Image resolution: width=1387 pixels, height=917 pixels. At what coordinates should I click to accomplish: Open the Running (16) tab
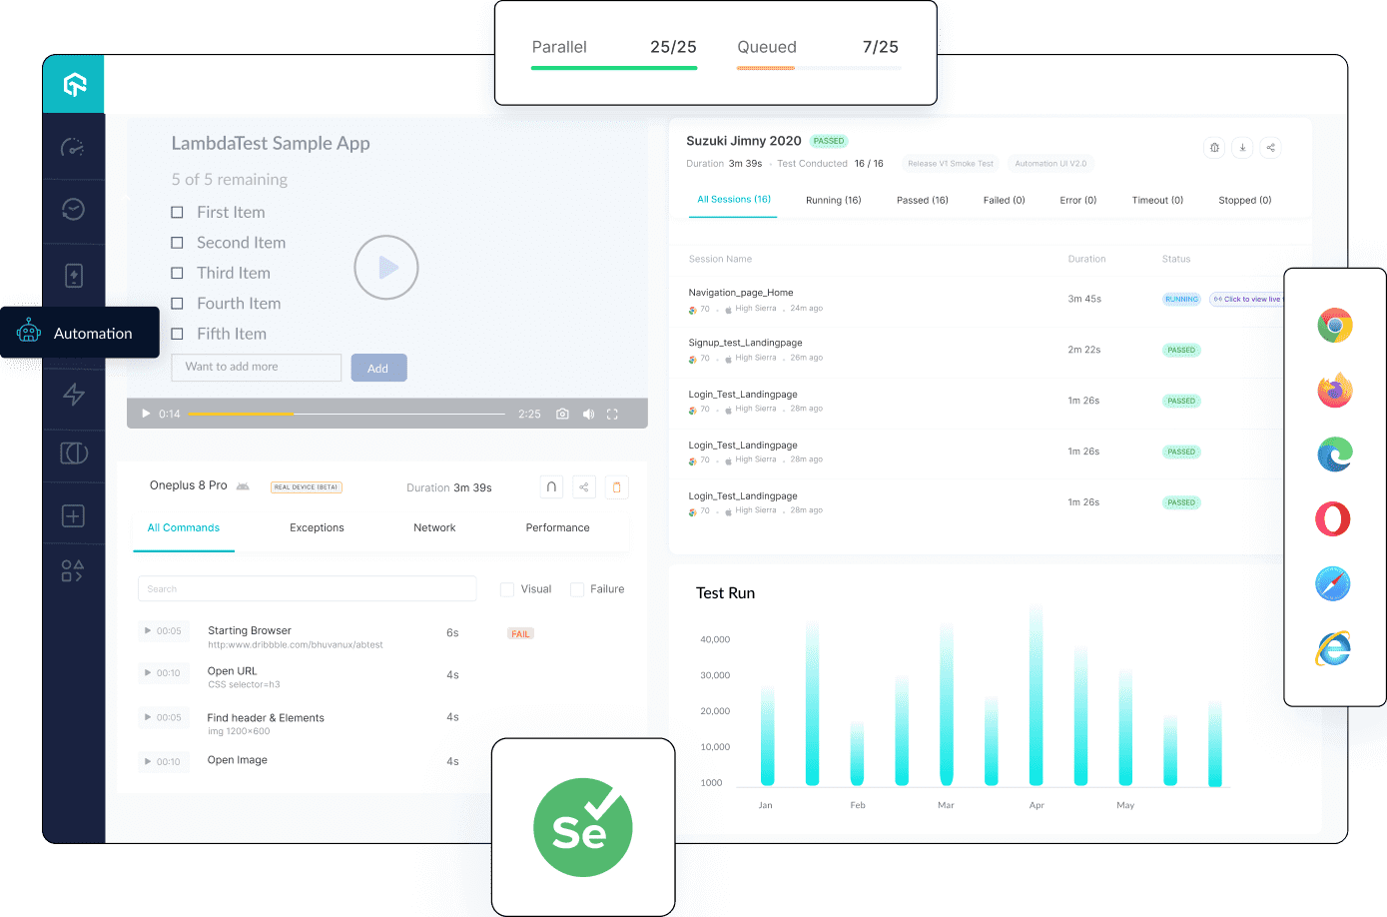(833, 201)
